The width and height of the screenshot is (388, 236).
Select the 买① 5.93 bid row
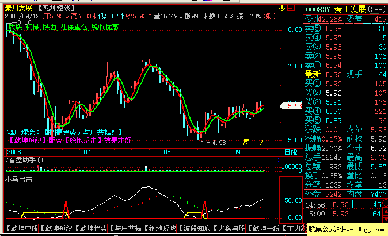(x=345, y=83)
